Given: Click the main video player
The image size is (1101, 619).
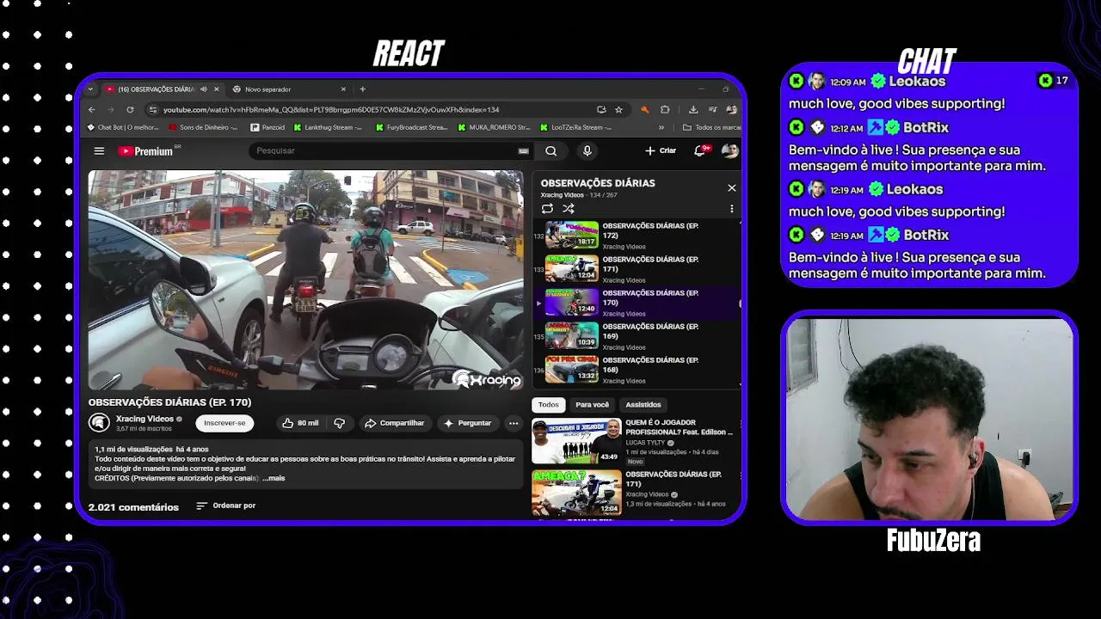Looking at the screenshot, I should coord(305,279).
